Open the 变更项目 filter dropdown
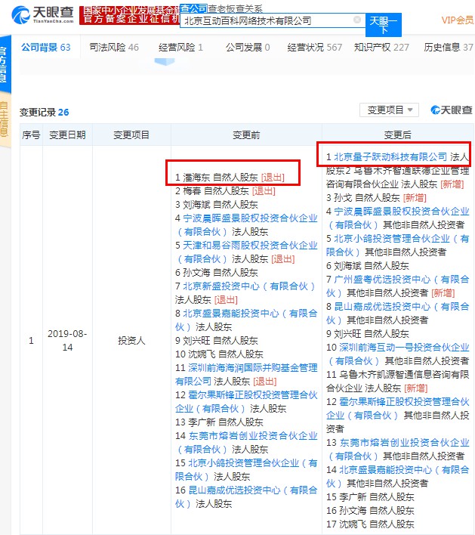475x535 pixels. click(x=390, y=110)
